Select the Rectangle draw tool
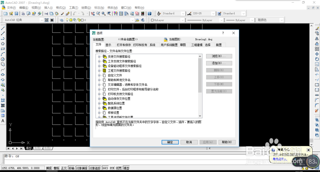Screen dimensions: 320x172 (x=3, y=49)
